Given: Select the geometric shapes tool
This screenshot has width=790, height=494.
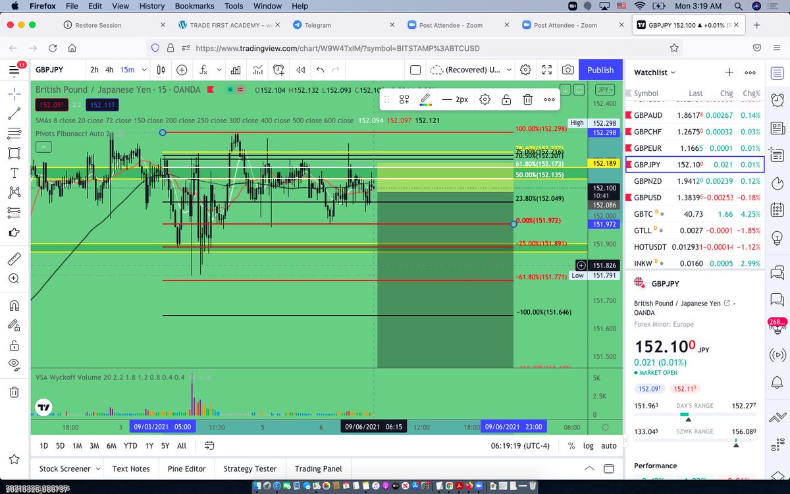Looking at the screenshot, I should coord(14,153).
